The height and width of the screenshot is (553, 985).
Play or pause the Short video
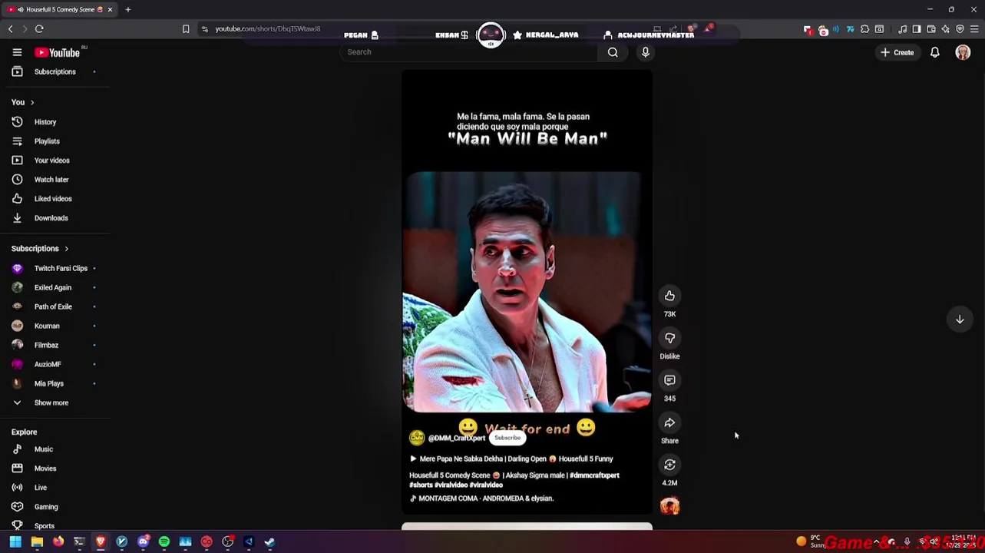pyautogui.click(x=527, y=292)
